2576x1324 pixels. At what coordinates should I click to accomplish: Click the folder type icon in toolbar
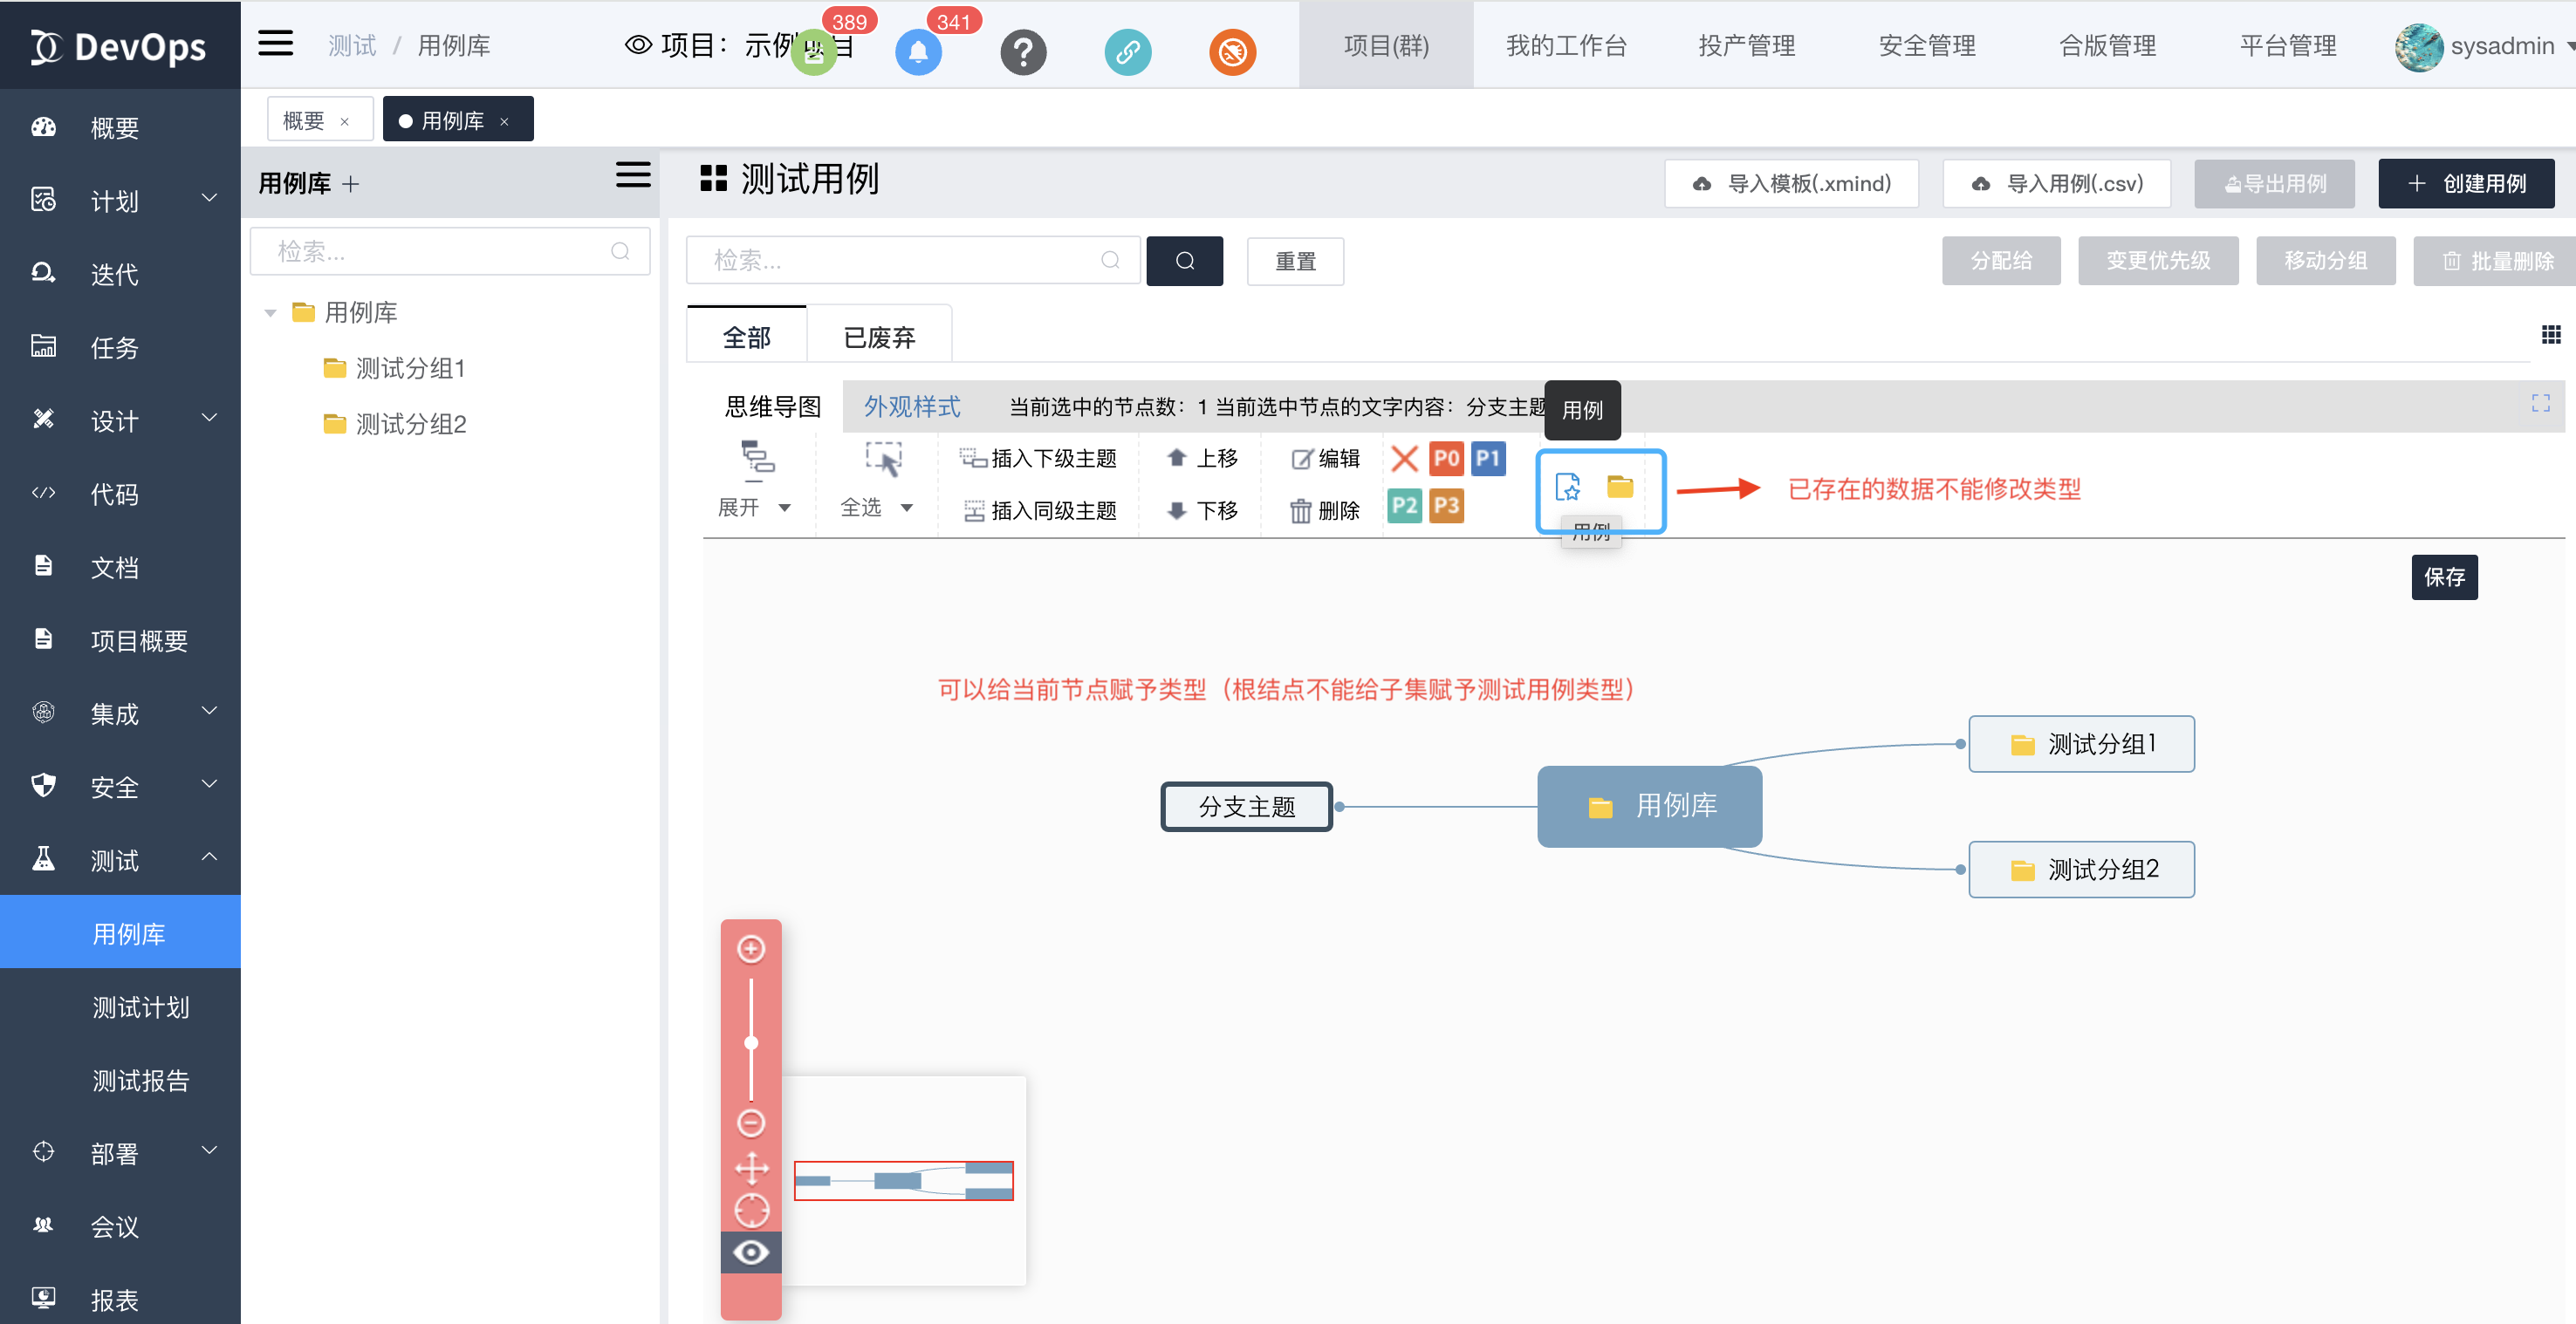pos(1620,487)
